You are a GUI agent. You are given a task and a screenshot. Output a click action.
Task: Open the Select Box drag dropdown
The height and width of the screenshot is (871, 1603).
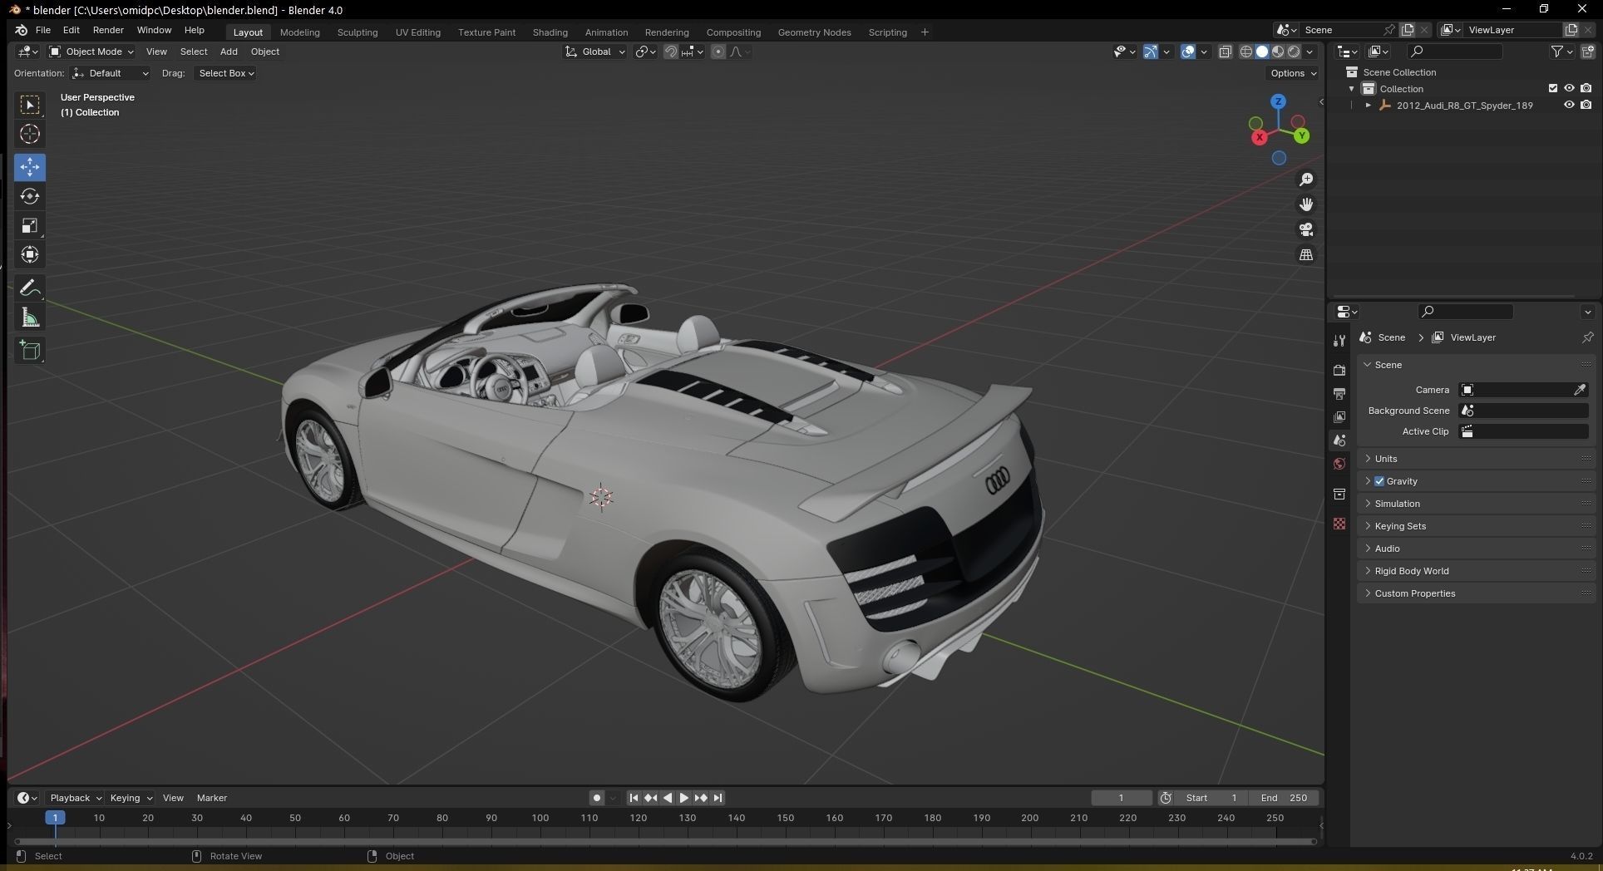coord(225,73)
